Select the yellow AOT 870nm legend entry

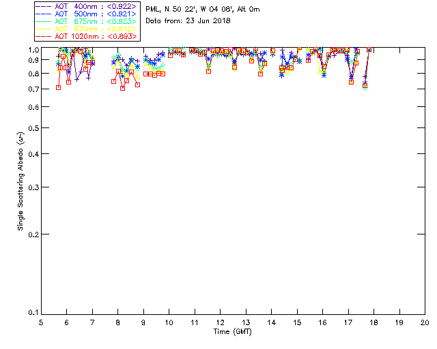pyautogui.click(x=96, y=29)
